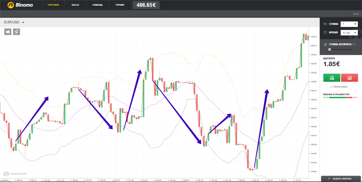This screenshot has height=182, width=362.
Task: Open the Помощь menu
Action: click(x=98, y=5)
